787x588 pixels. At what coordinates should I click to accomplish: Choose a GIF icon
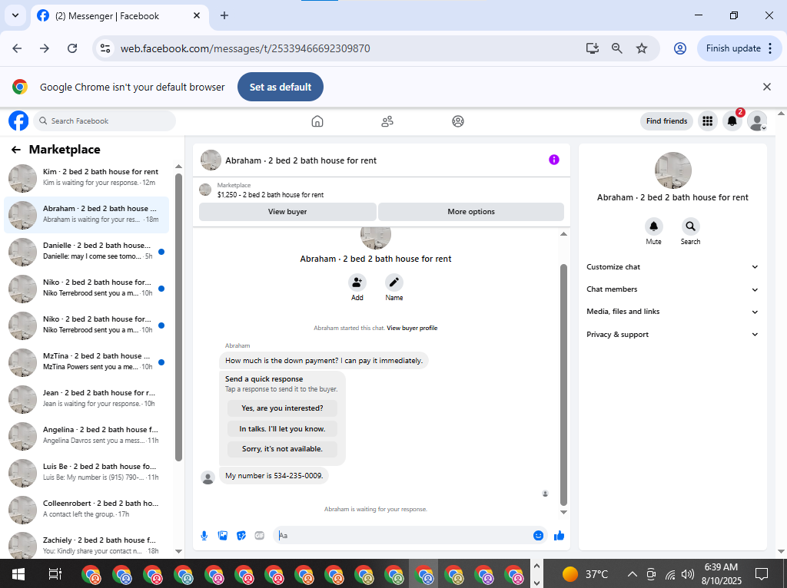tap(260, 536)
